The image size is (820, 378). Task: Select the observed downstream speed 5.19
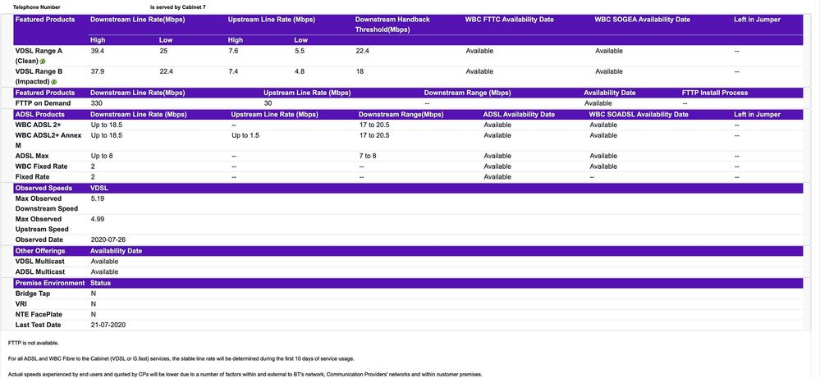(x=98, y=198)
